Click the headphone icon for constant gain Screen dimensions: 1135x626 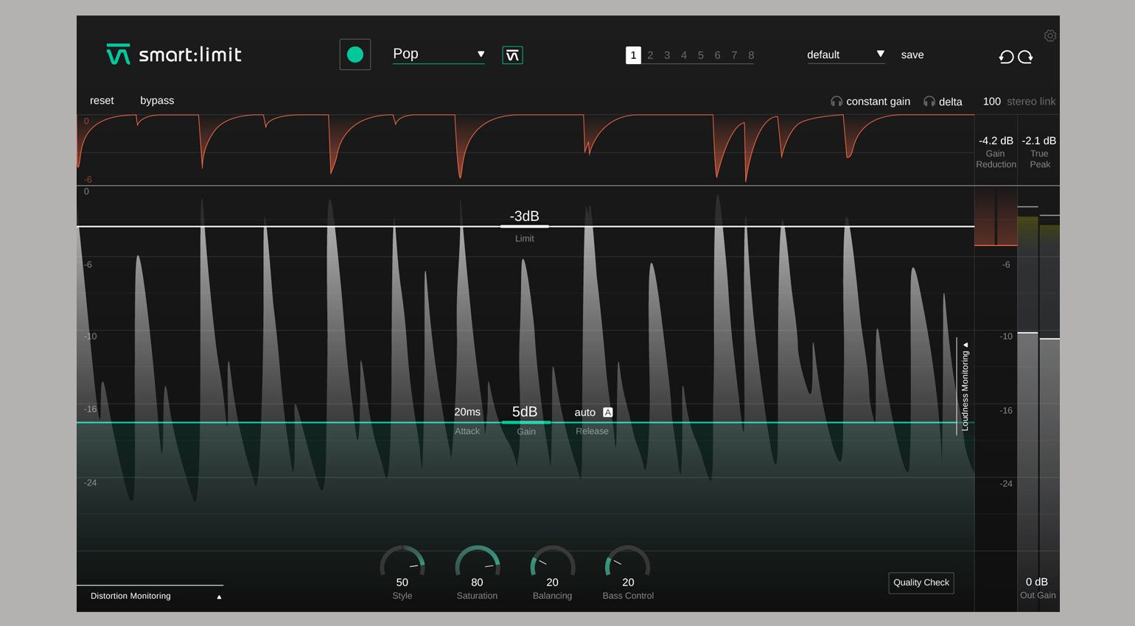tap(837, 102)
